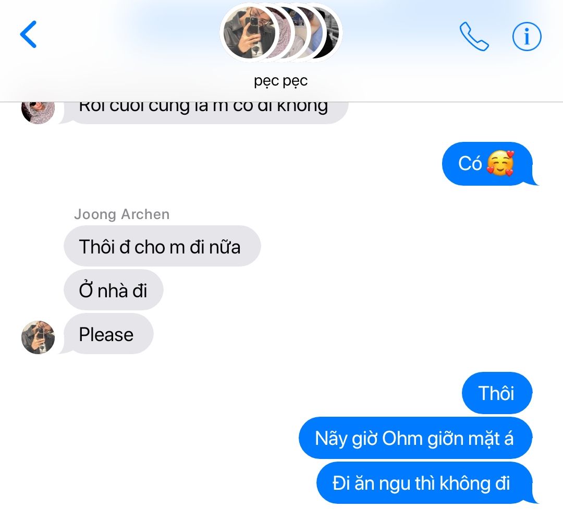The width and height of the screenshot is (563, 520).
Task: Select the message Nãy giờ Ohm giỡn mặt á
Action: (x=415, y=438)
